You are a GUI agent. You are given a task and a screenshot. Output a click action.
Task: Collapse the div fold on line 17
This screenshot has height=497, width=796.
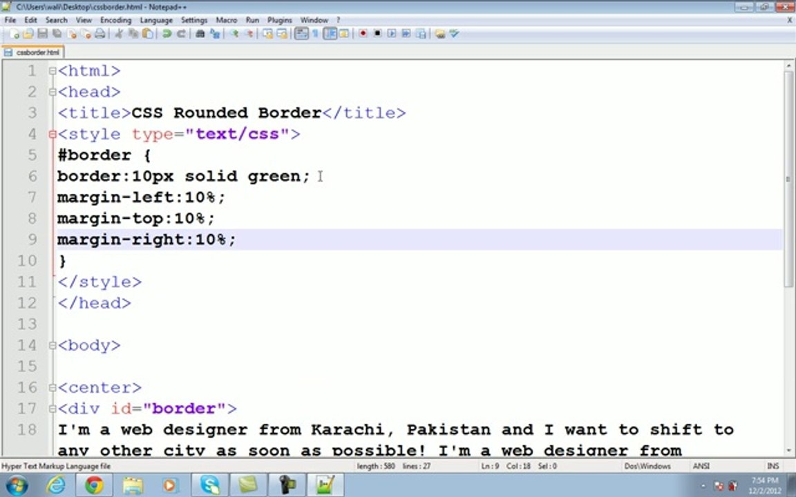pos(53,409)
